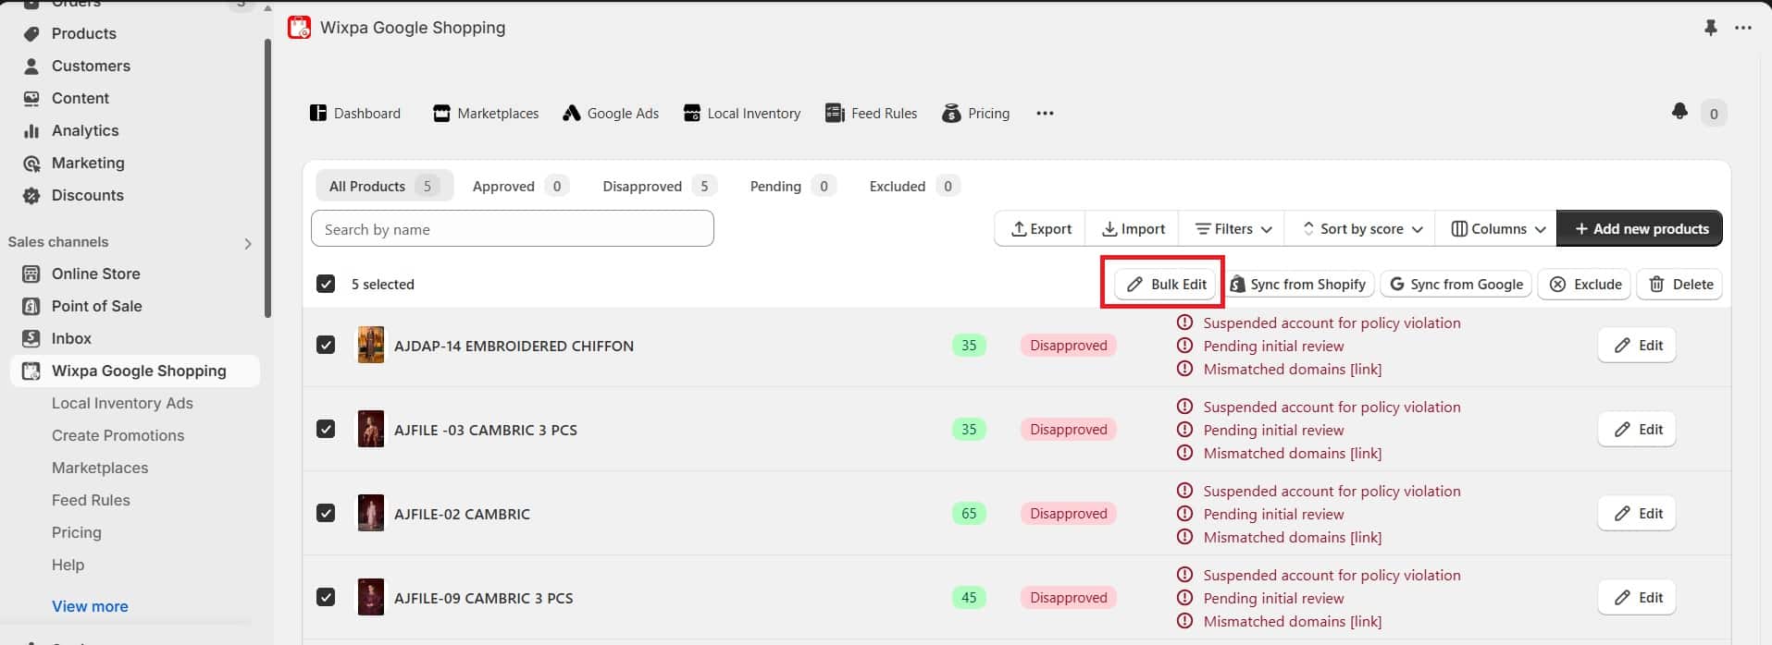Click the AJFILE-09 CAMBRIC 3 PCS Mismatched domains [link] text
Viewport: 1772px width, 645px height.
pos(1292,621)
